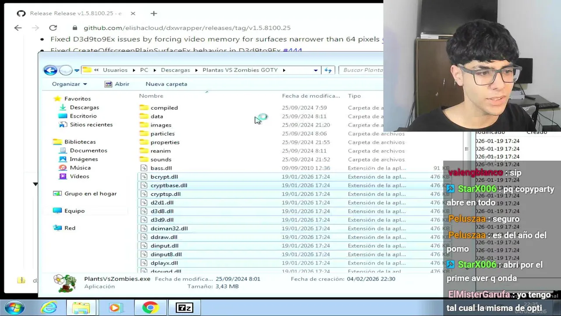The height and width of the screenshot is (316, 561).
Task: Open the Organizar menu
Action: (x=69, y=84)
